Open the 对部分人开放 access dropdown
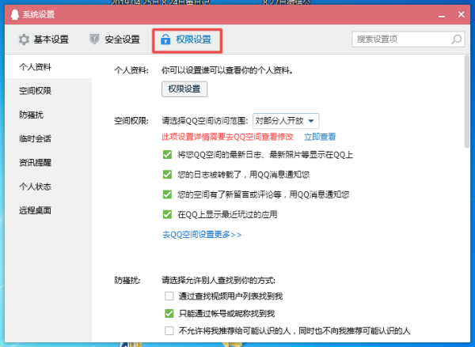This screenshot has height=347, width=475. click(286, 121)
